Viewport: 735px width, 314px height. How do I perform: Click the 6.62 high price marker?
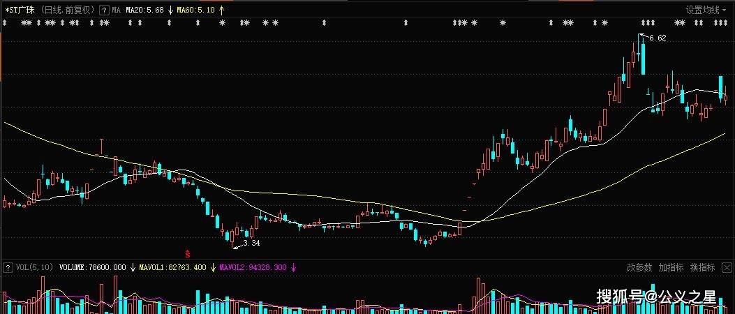point(657,38)
